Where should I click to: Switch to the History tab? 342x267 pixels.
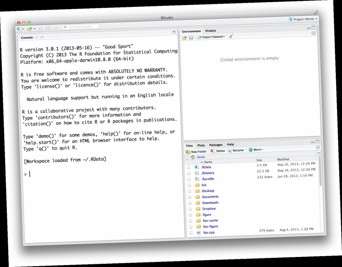point(211,31)
